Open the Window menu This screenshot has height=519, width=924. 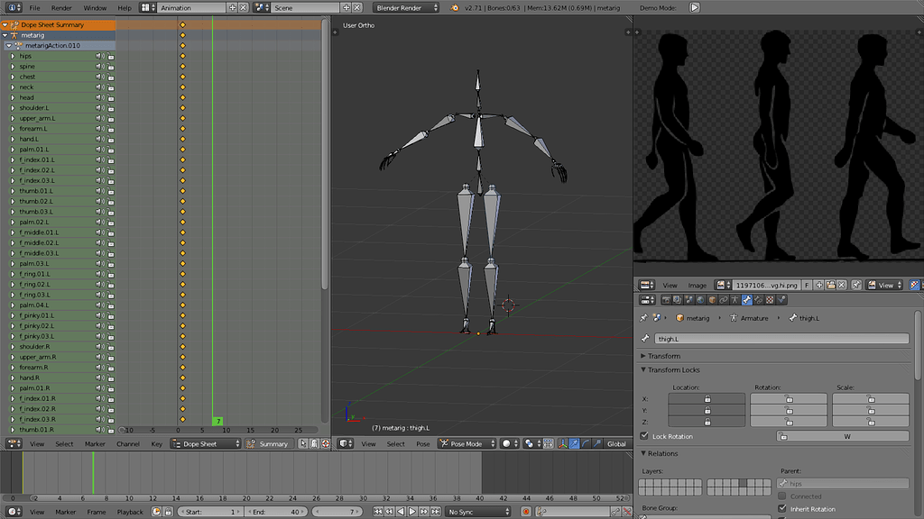click(x=95, y=7)
